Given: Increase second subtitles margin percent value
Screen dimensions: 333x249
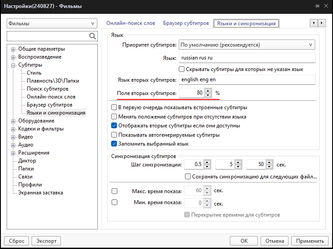Looking at the screenshot, I should 207,91.
